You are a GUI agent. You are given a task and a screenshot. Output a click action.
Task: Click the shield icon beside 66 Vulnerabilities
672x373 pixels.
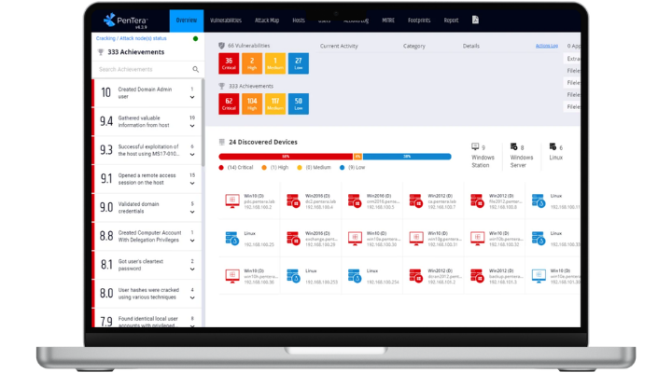point(221,46)
